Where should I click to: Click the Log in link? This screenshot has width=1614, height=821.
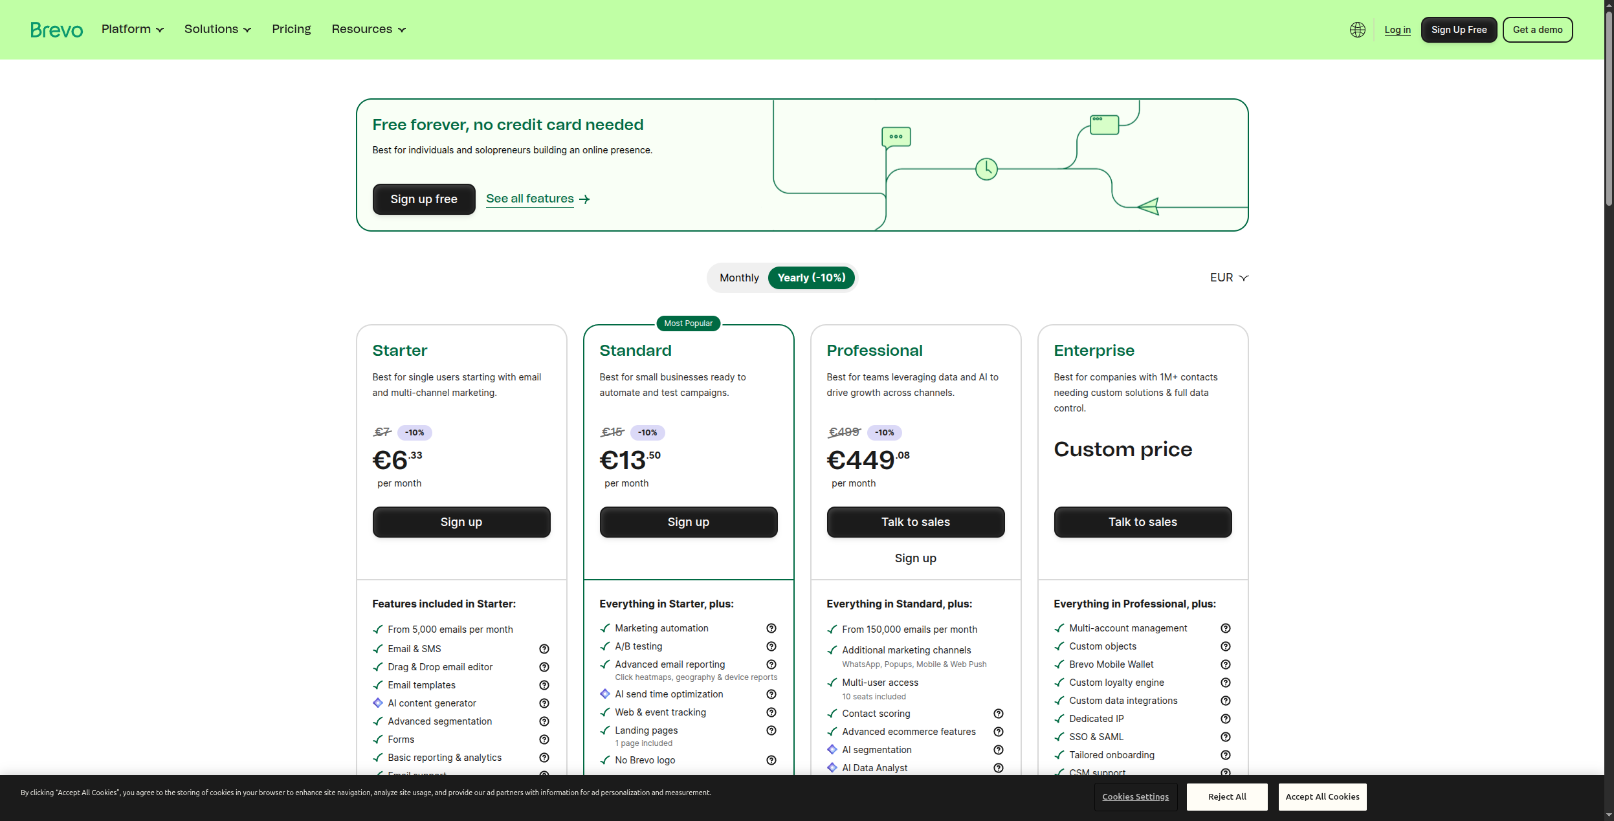[1397, 30]
